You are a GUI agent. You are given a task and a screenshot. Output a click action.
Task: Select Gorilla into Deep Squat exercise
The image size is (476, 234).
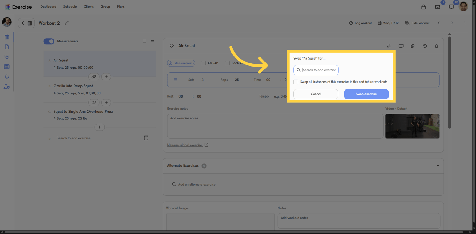100,89
